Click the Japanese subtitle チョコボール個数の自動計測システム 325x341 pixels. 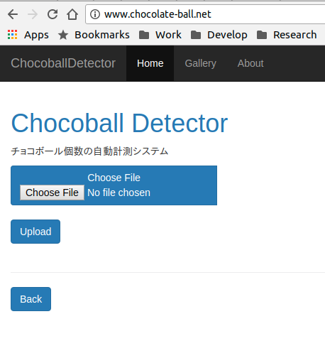89,151
